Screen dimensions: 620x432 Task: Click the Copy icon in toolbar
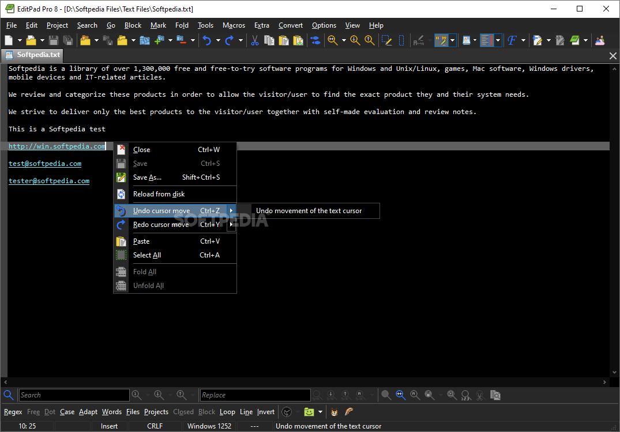point(269,40)
